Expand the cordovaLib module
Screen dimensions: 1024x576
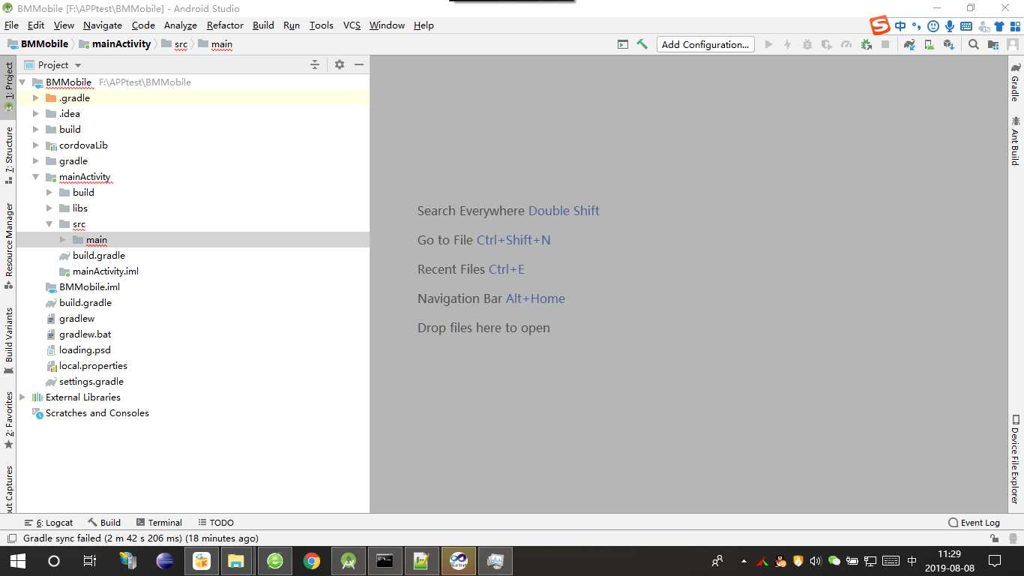[35, 145]
